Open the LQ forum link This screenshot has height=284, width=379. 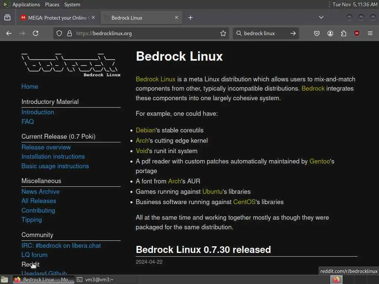(x=34, y=255)
